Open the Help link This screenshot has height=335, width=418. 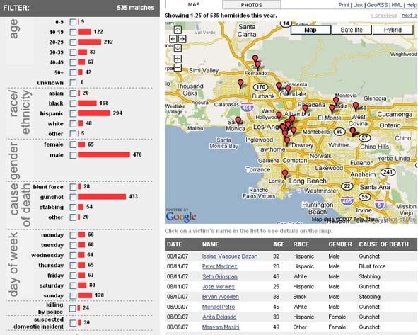point(412,5)
